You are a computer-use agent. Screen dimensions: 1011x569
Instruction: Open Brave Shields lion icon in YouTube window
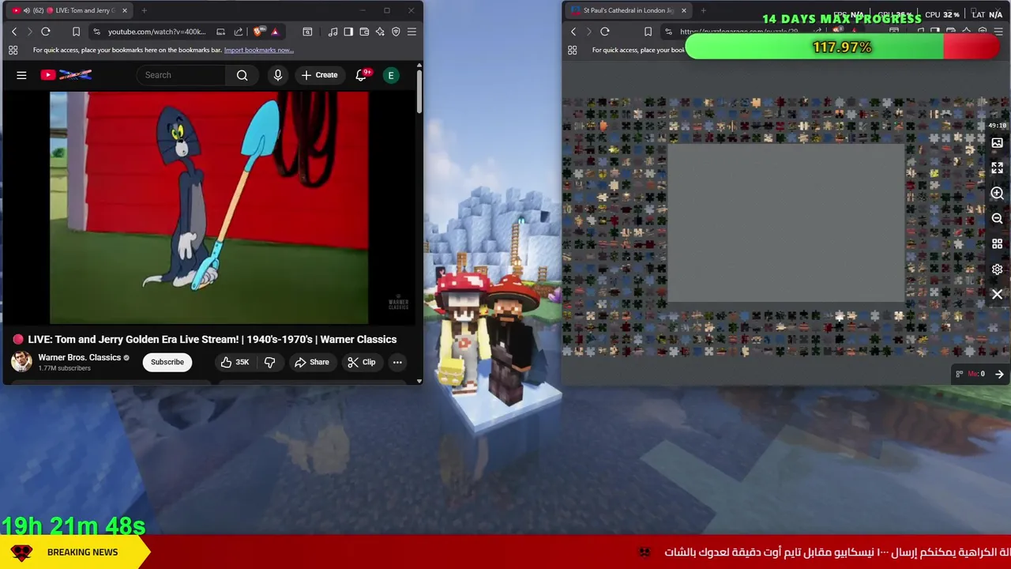(259, 32)
